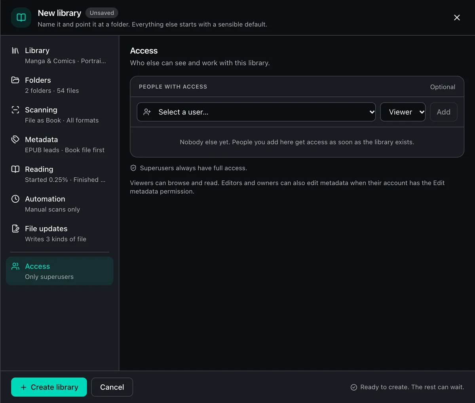The width and height of the screenshot is (475, 403).
Task: Click the PEOPLE WITH ACCESS header
Action: [173, 87]
